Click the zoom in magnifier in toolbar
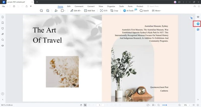Screen dimensions: 201x107 (x=48, y=11)
